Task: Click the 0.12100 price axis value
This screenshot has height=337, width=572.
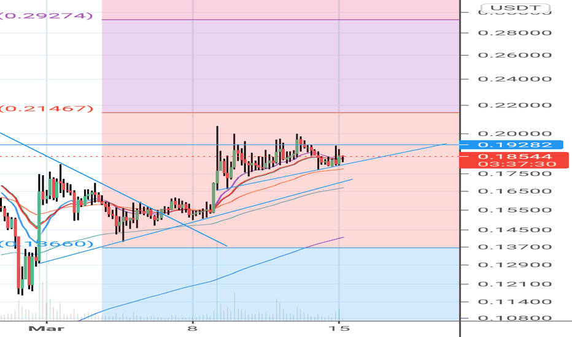Action: coord(515,284)
